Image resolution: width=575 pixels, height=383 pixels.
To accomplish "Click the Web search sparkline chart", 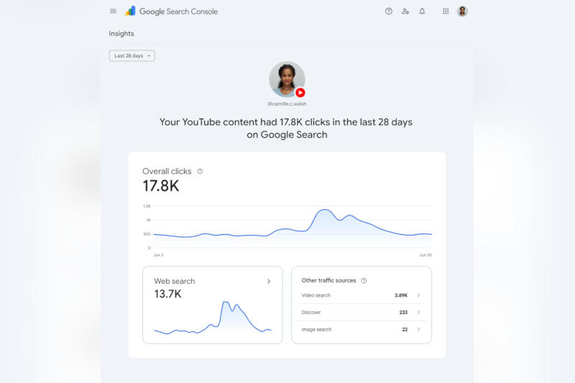I will click(x=213, y=318).
